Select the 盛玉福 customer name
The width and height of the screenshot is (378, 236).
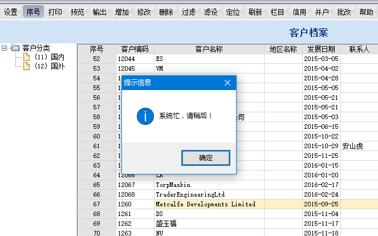pos(209,223)
